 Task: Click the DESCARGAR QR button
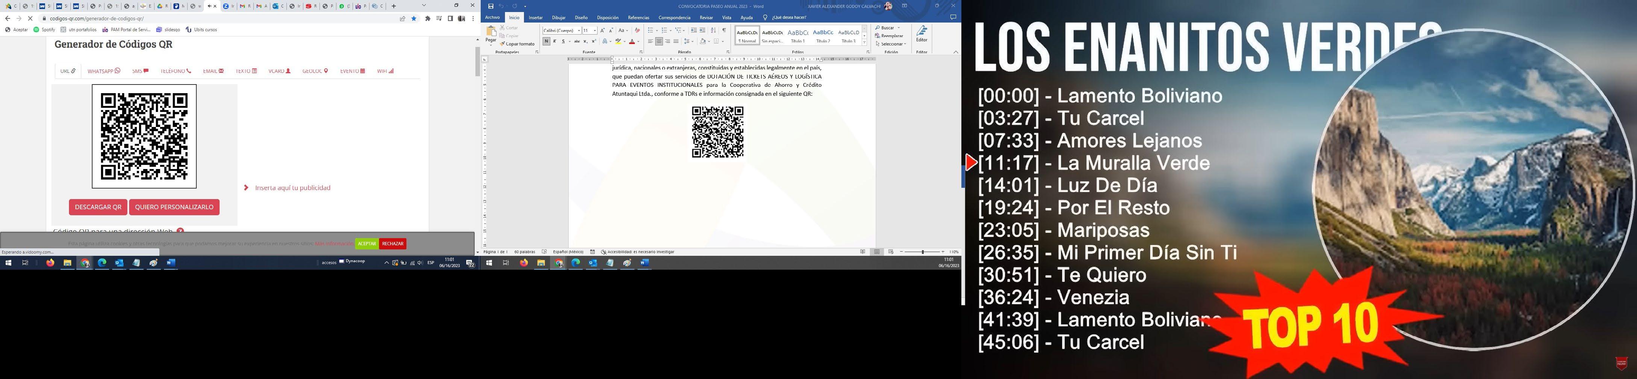(98, 207)
